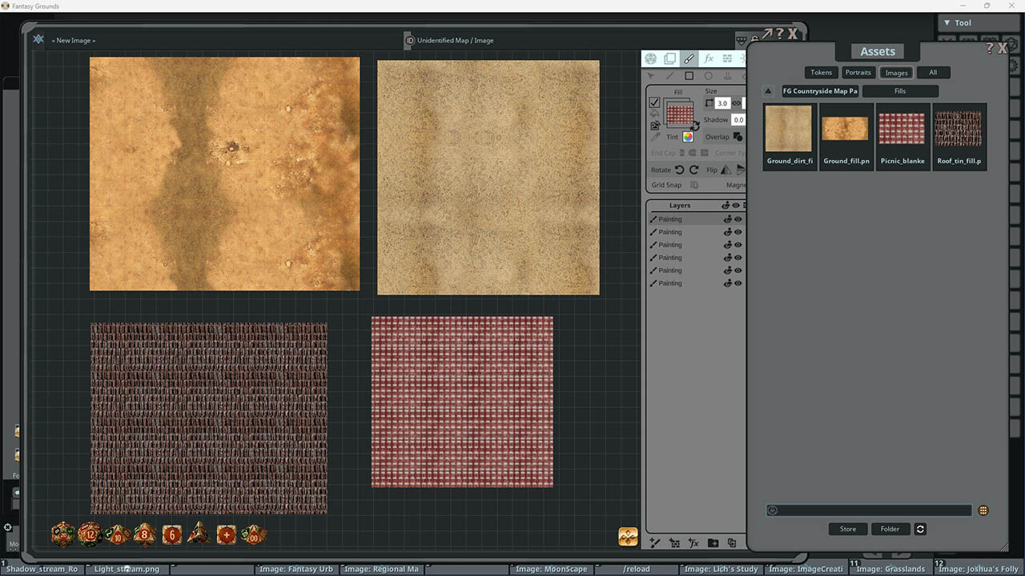Open the Fills category dropdown

[901, 90]
